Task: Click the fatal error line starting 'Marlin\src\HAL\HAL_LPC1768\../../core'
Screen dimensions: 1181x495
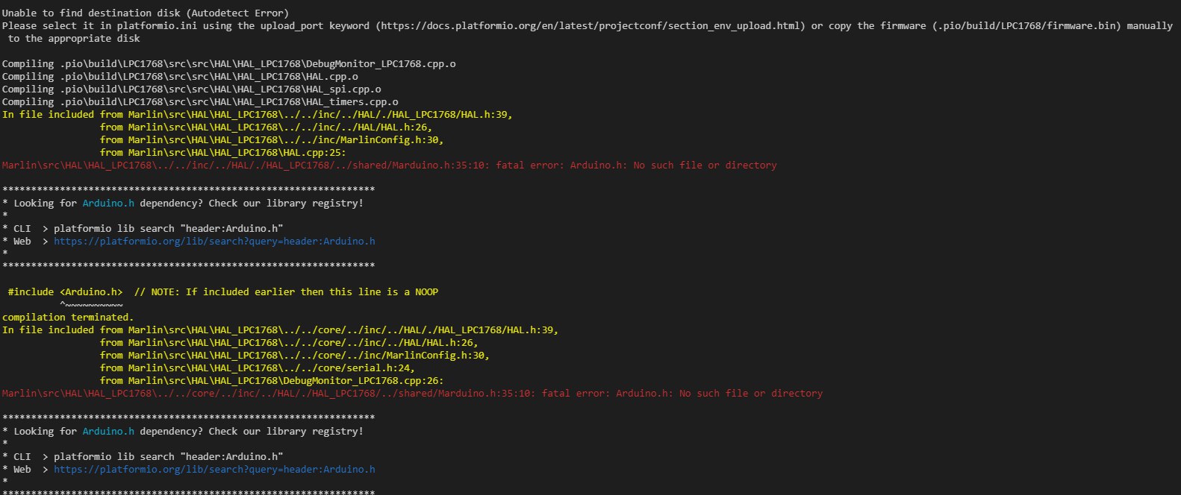Action: (x=412, y=393)
